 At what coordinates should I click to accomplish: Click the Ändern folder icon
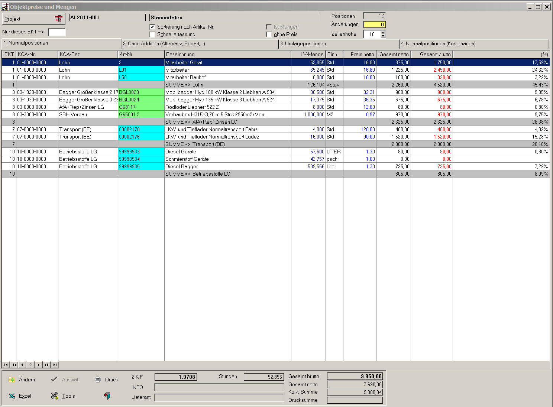point(12,380)
